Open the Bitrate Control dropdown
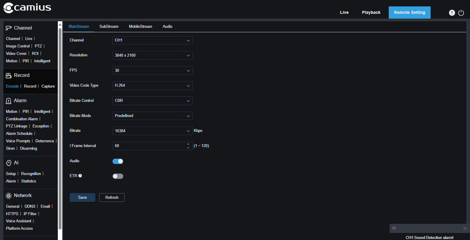The image size is (470, 240). point(152,100)
